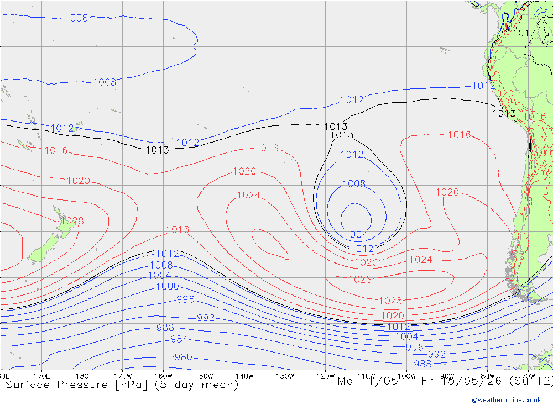This screenshot has height=405, width=553.
Task: Click the red 1016 label directly above the blue 1012 near 160W
Action: pyautogui.click(x=178, y=230)
